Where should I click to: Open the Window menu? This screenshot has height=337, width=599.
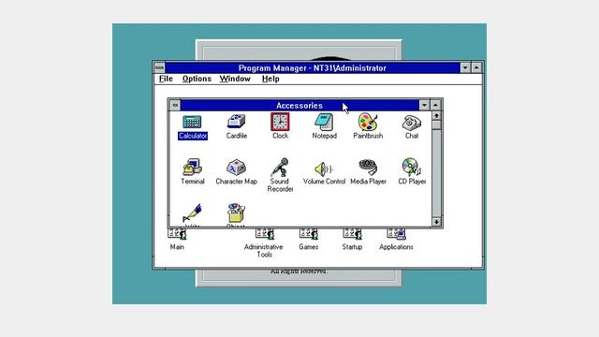235,79
